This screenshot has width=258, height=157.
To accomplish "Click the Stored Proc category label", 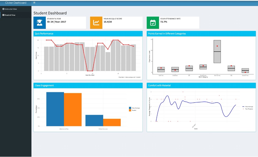I will pyautogui.click(x=245, y=75).
